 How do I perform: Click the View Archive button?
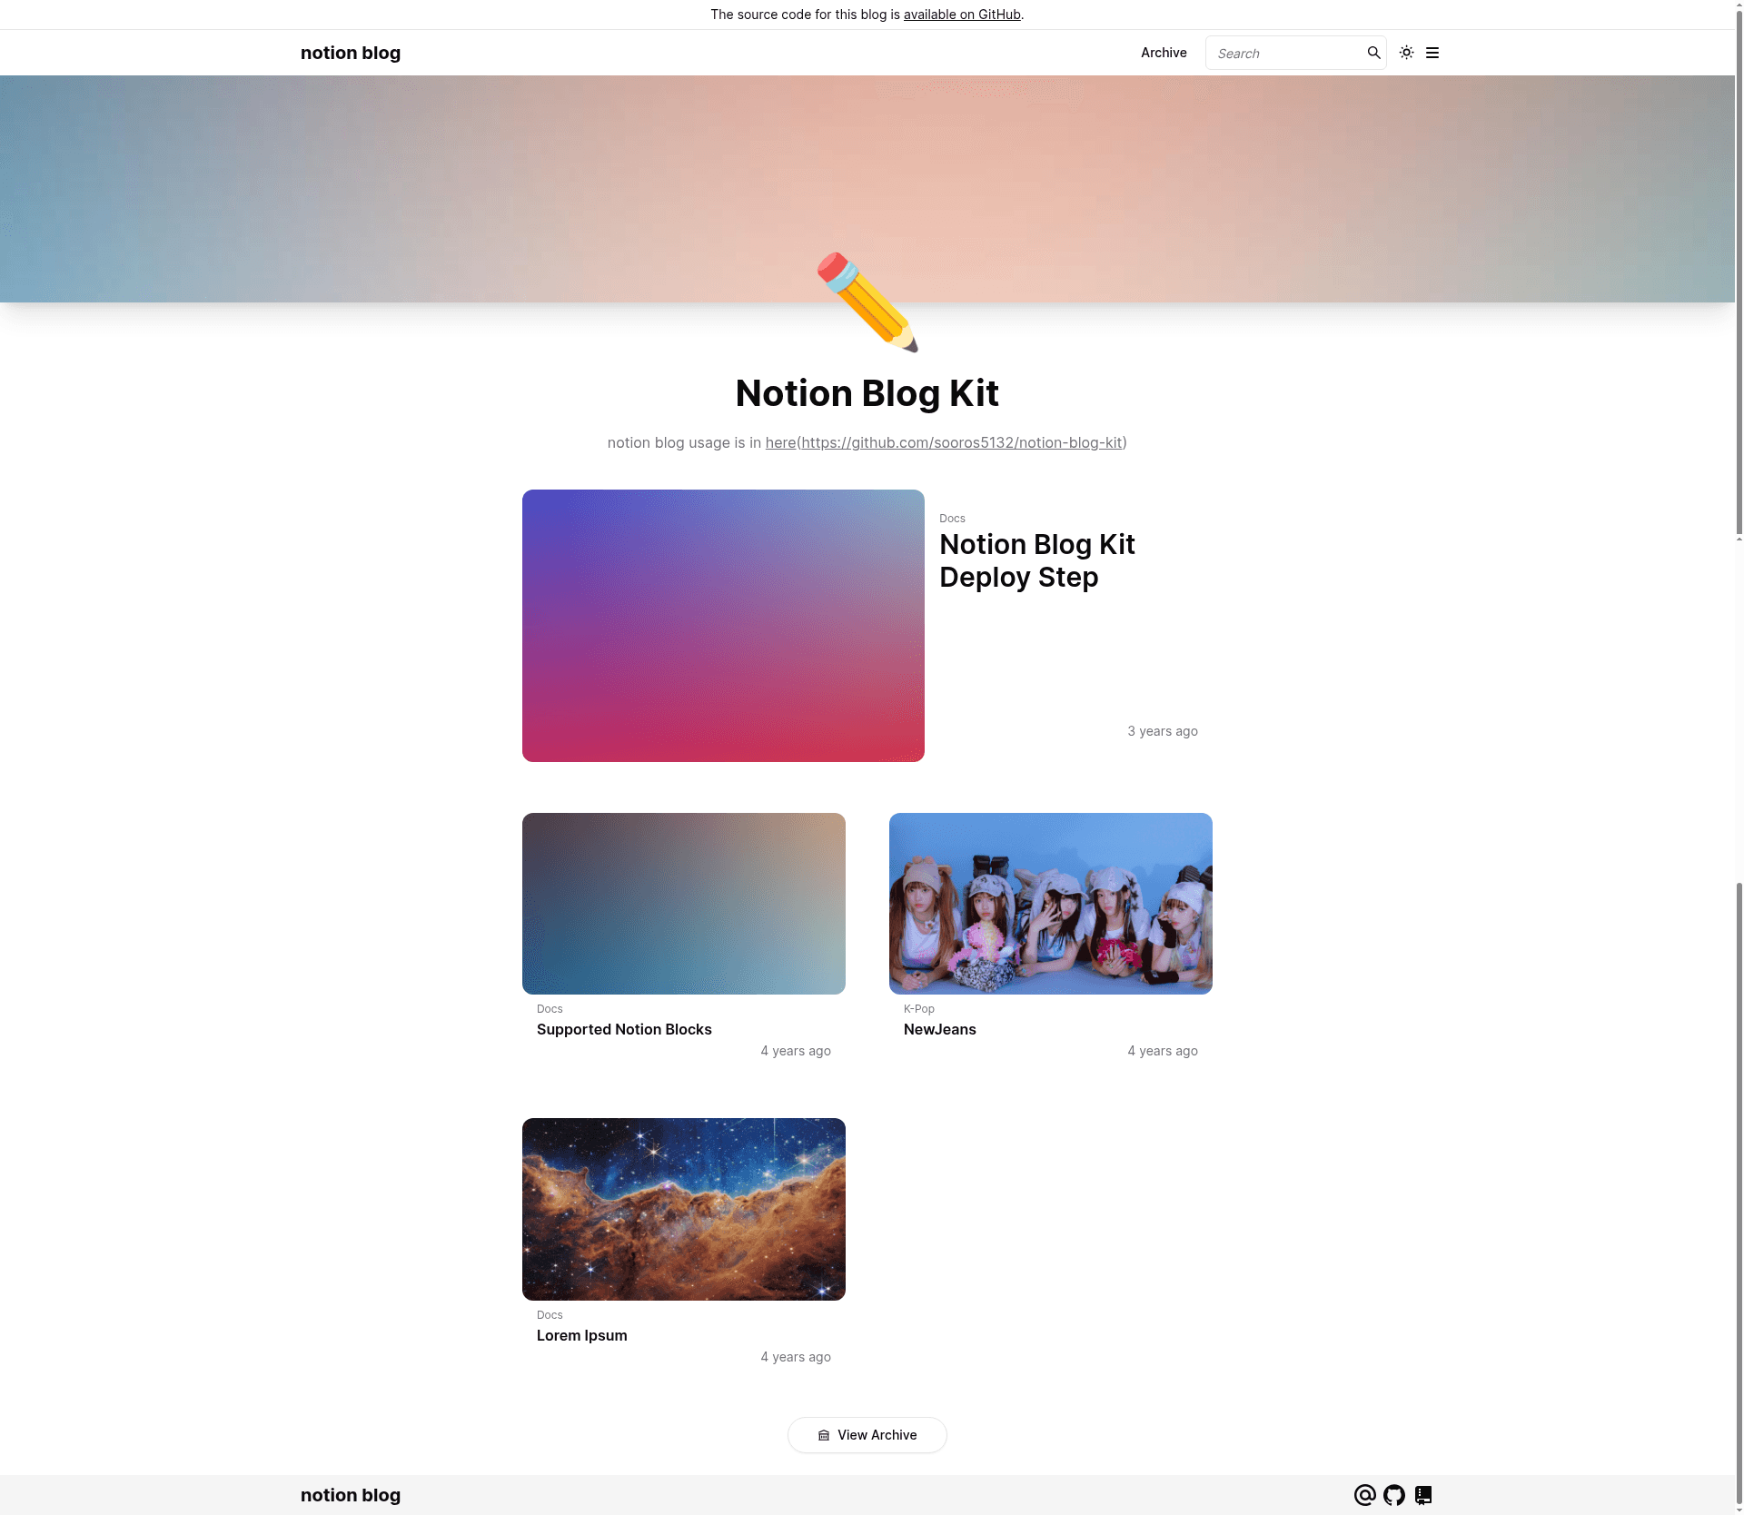click(x=867, y=1435)
